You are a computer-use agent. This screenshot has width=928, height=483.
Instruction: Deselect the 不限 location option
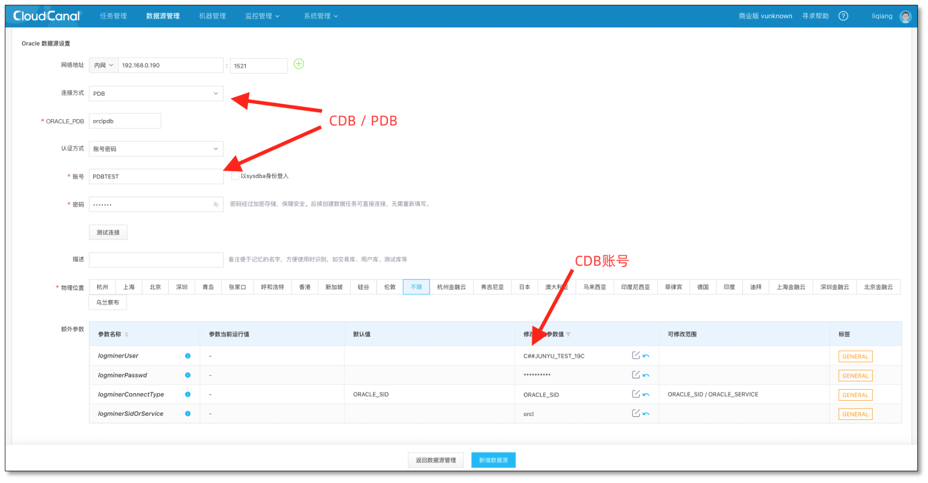(416, 286)
